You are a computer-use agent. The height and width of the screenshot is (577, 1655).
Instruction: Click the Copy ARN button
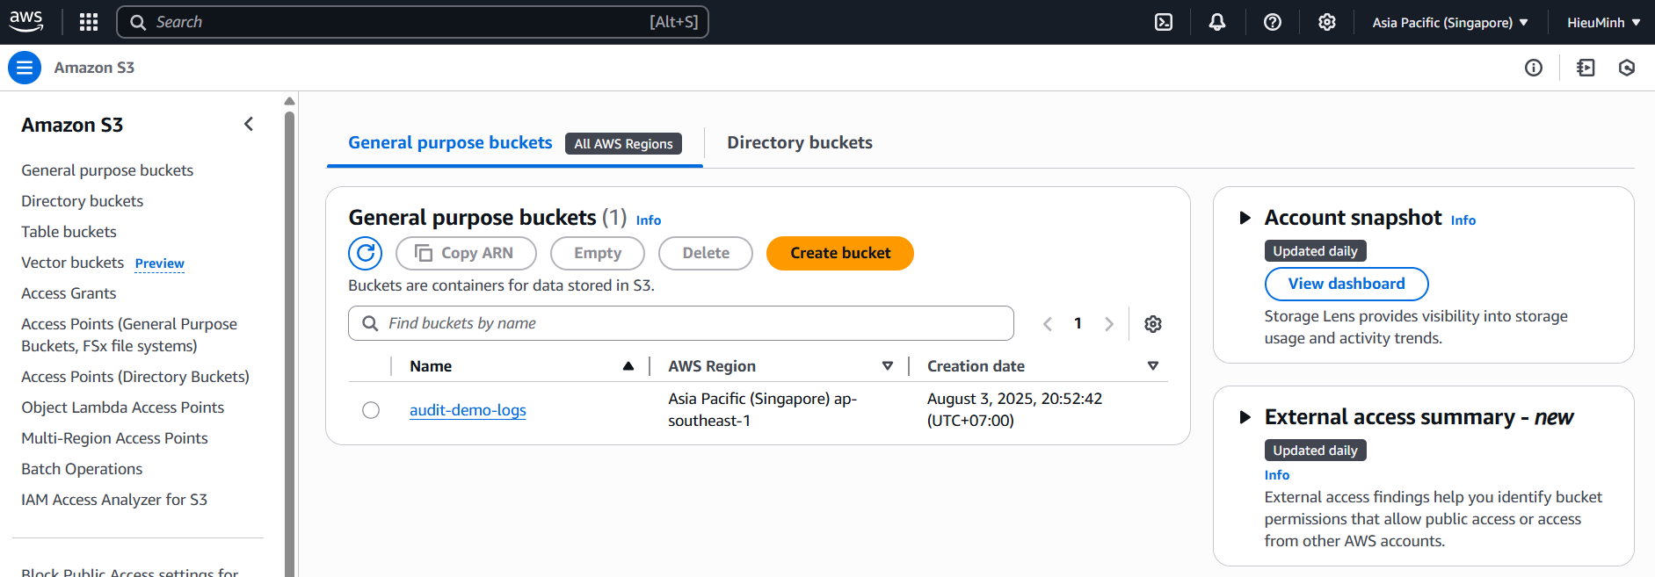pos(466,253)
